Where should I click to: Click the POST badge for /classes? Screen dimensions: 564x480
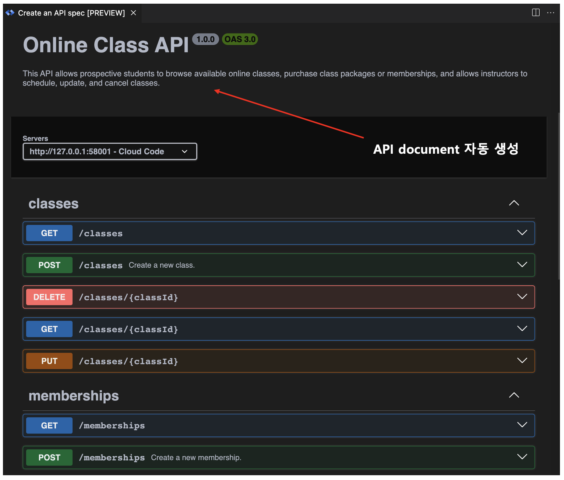tap(49, 265)
